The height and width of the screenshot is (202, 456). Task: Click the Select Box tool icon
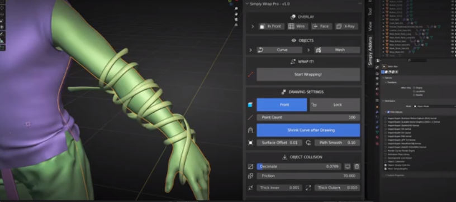(384, 66)
